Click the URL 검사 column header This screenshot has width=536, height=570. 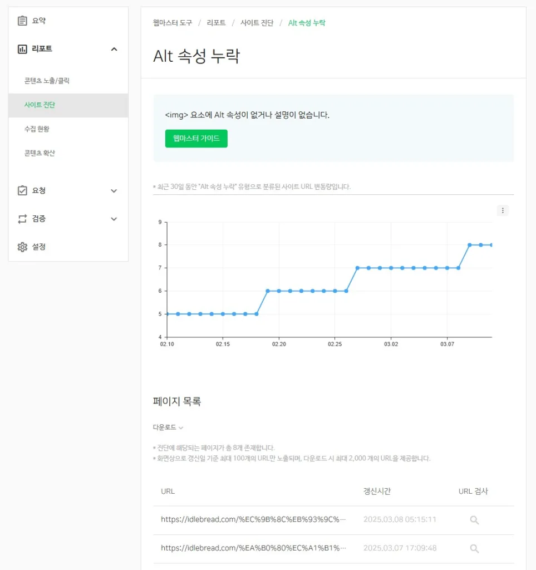473,491
